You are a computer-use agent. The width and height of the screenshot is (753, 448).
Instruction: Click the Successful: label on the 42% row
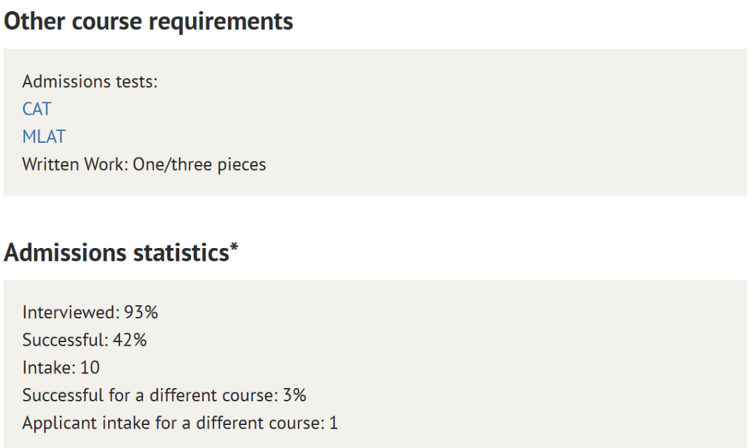[66, 340]
